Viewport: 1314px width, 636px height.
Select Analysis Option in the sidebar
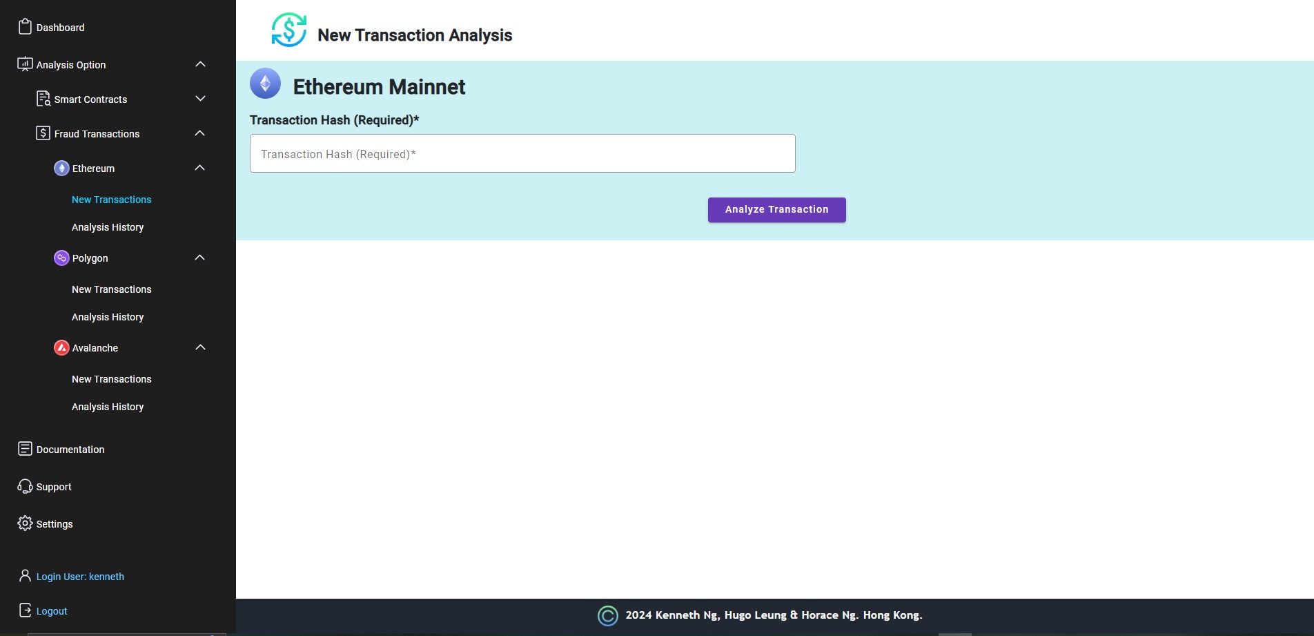click(x=71, y=65)
